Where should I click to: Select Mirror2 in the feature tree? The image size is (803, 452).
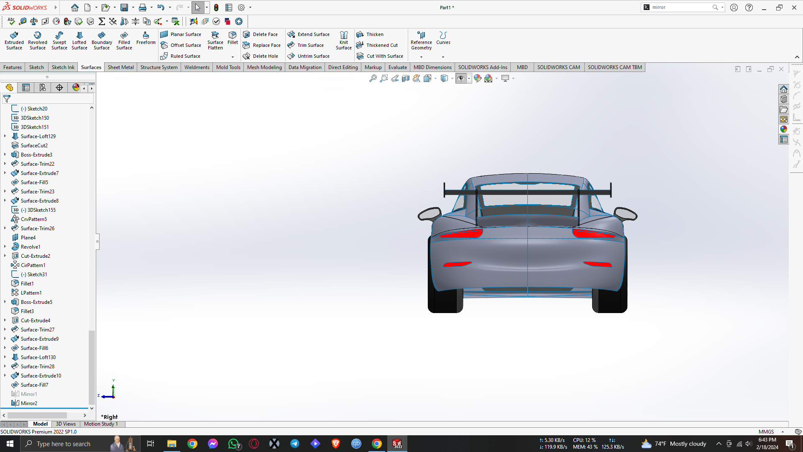(x=29, y=403)
